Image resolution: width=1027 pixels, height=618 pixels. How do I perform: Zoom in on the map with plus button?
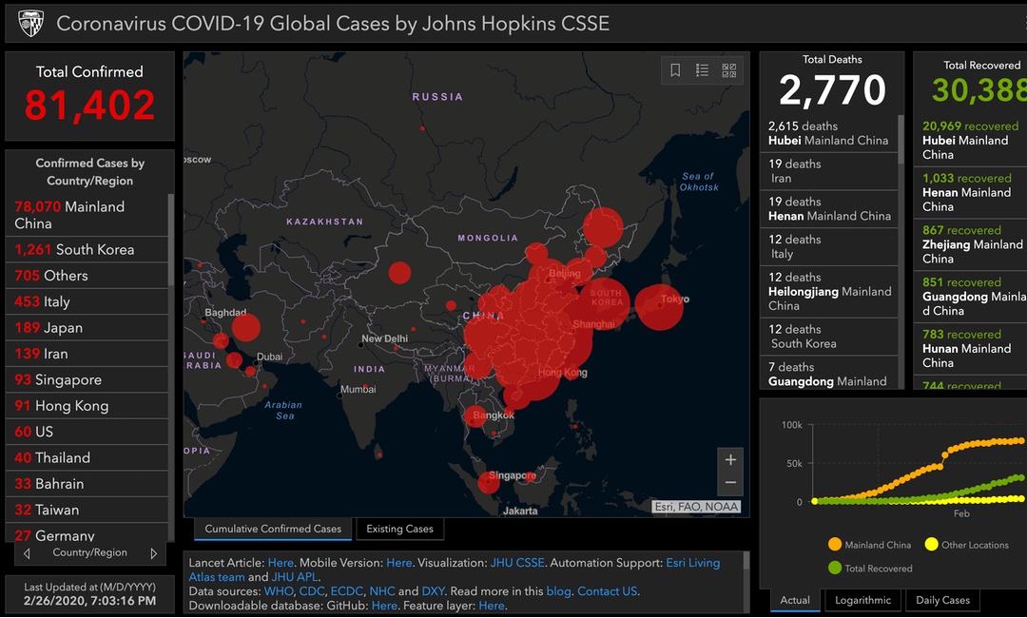tap(730, 459)
